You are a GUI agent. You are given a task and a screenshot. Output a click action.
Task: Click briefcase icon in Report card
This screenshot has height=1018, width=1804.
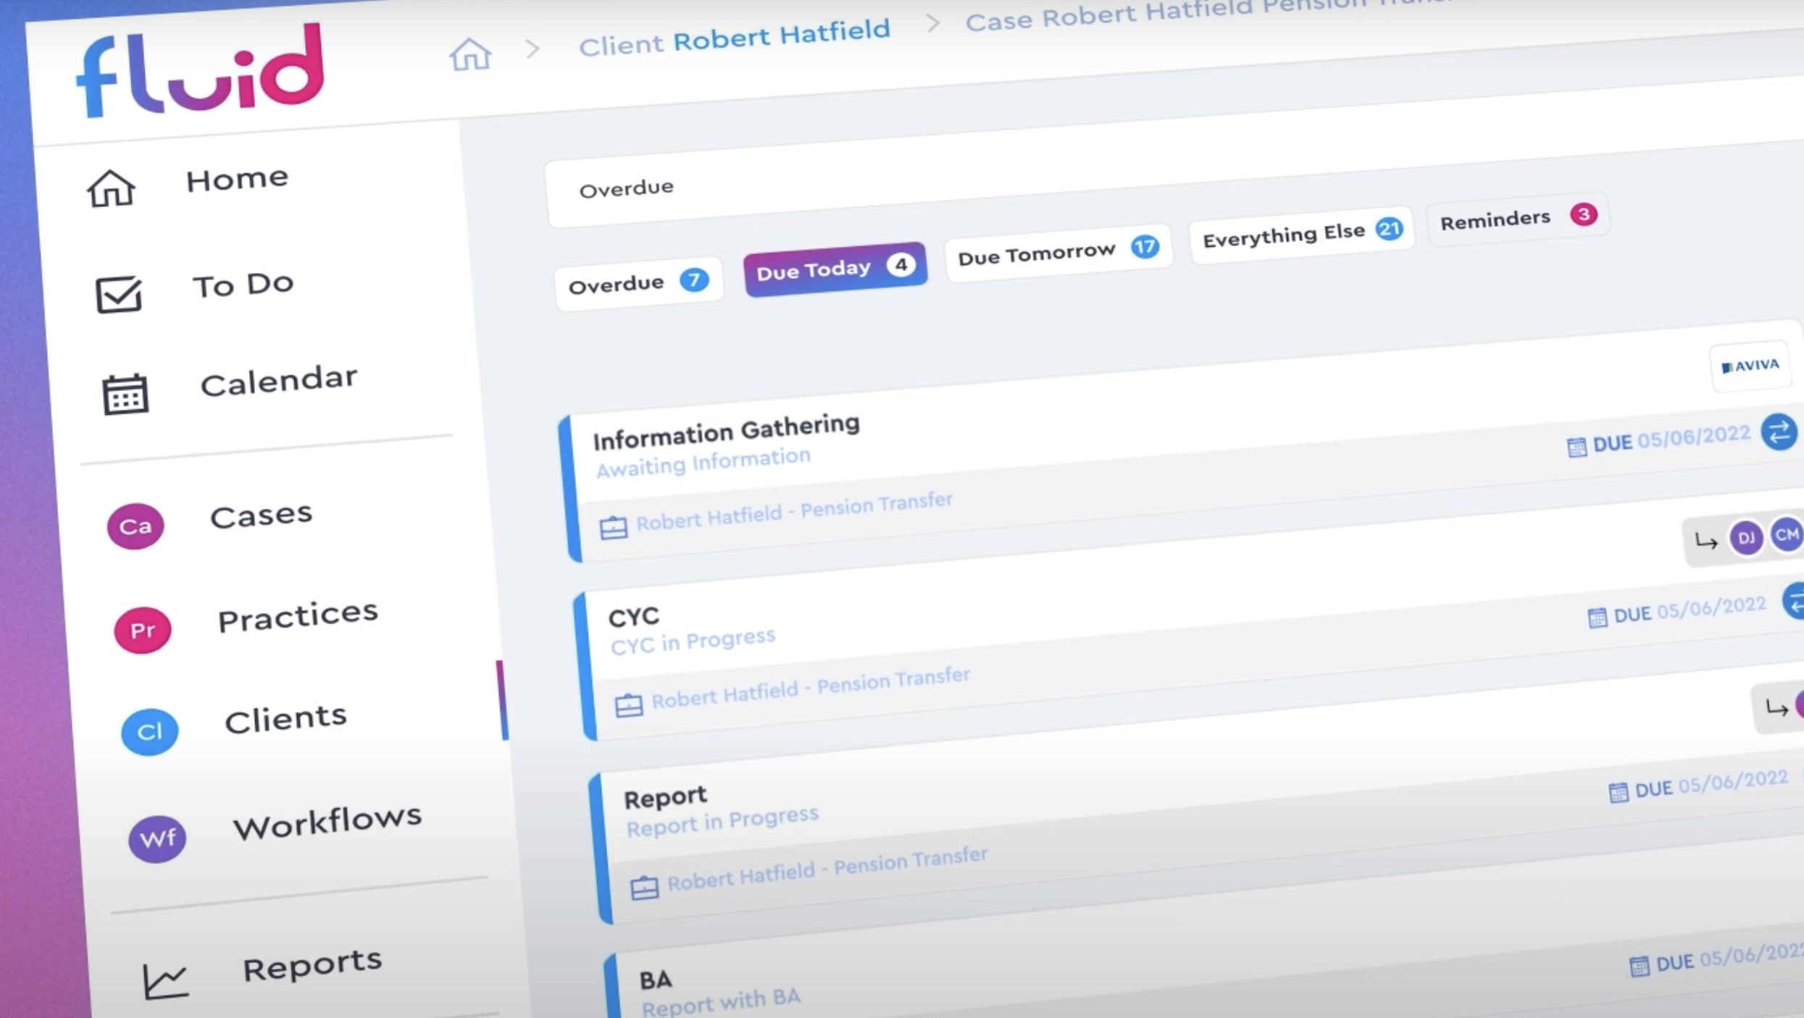click(x=644, y=886)
